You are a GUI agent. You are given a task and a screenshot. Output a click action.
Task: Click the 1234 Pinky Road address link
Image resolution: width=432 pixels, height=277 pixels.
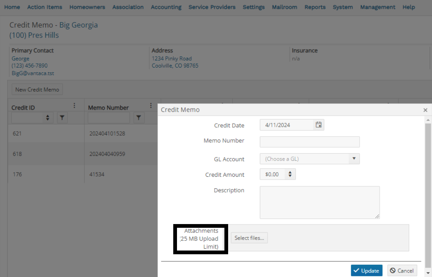[x=172, y=59]
